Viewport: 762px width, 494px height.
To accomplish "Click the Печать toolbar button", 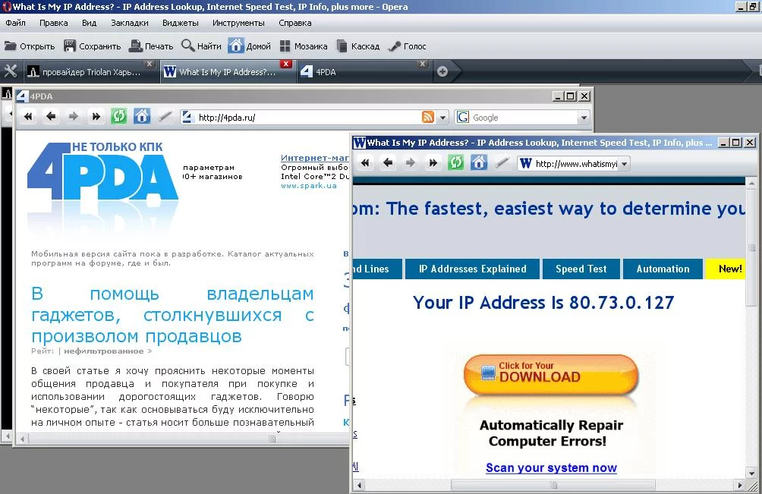I will [x=151, y=46].
